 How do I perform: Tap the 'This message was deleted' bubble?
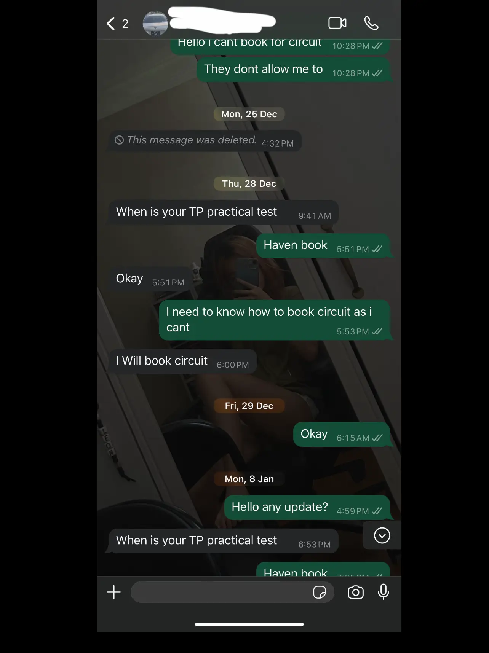point(205,141)
